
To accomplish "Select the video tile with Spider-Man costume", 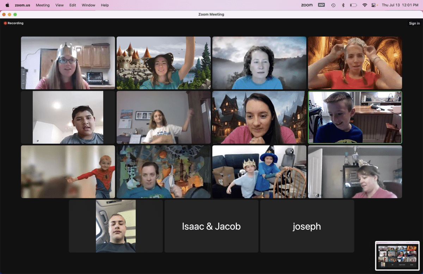I will (68, 172).
